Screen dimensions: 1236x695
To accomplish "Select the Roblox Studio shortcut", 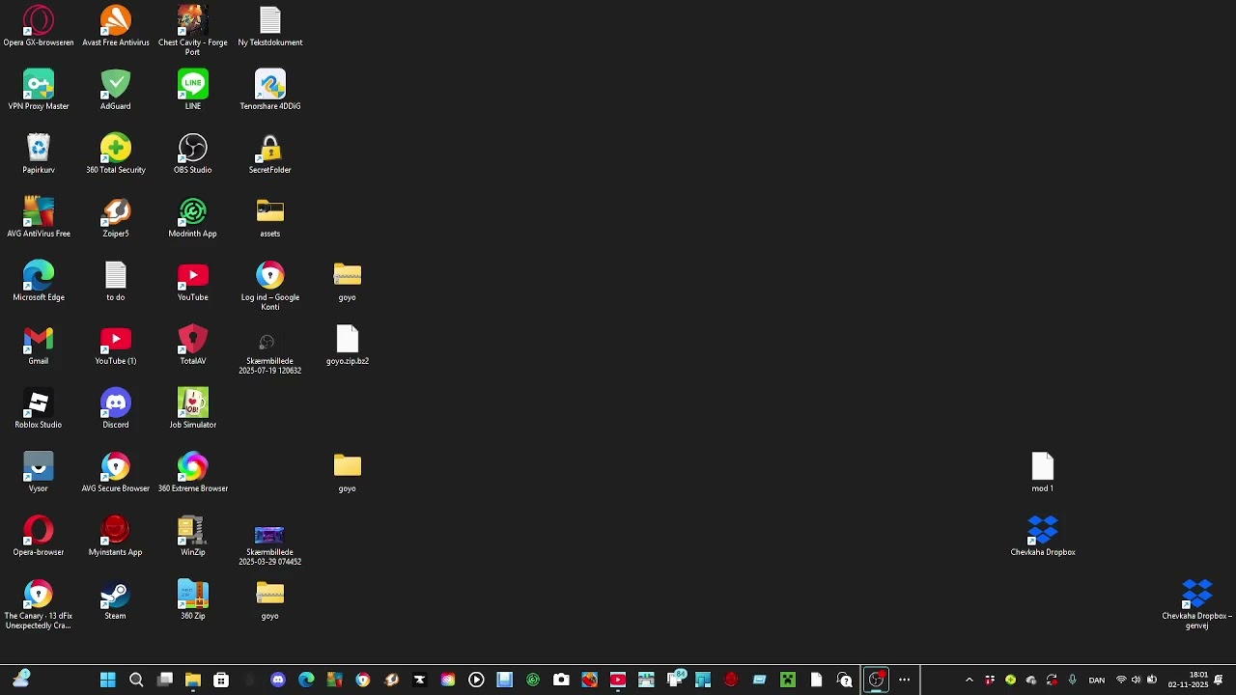I will click(39, 408).
